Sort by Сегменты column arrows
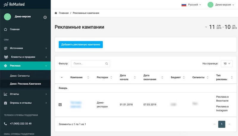Screen dimensions: 238x136 (207, 78)
